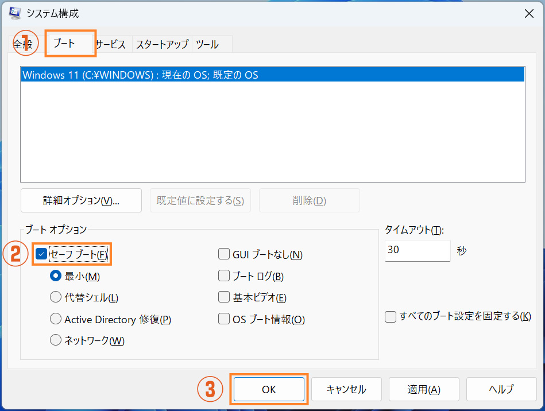Switch to the ブート tab
This screenshot has height=411, width=545.
click(70, 44)
